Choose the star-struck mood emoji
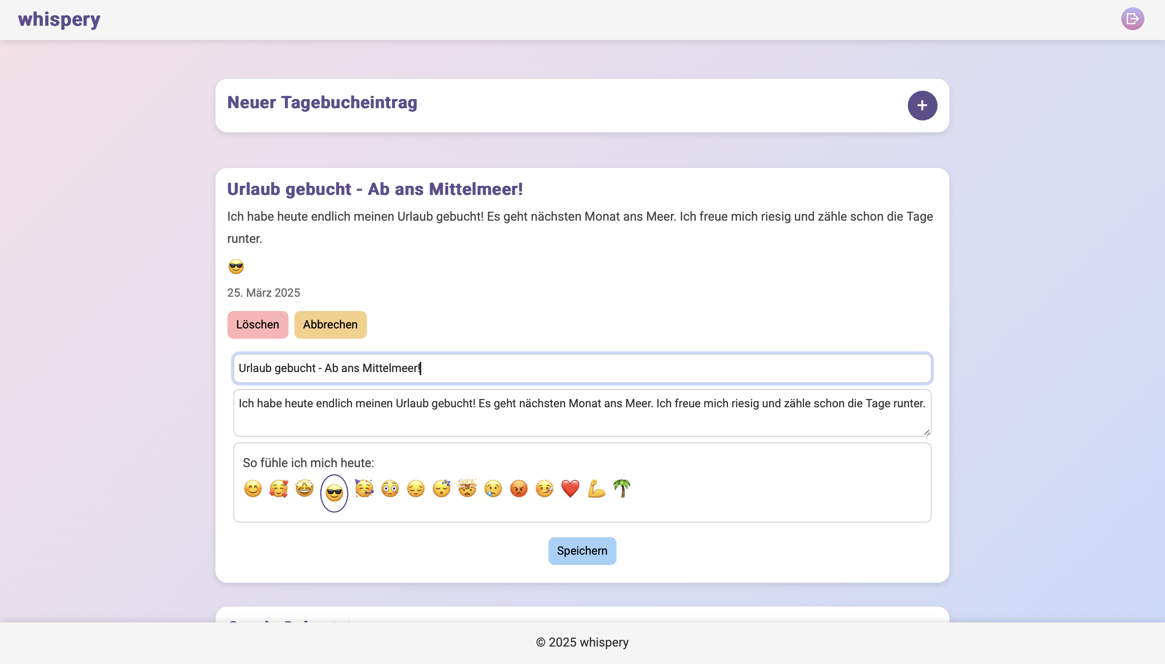This screenshot has height=664, width=1165. pyautogui.click(x=304, y=488)
